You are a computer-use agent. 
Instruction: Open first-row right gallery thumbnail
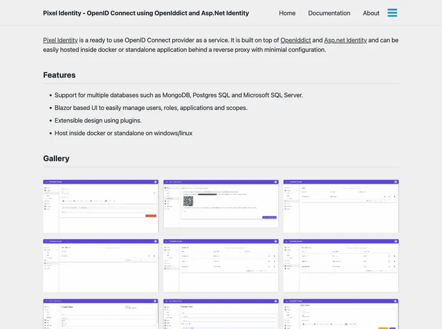[x=340, y=206]
